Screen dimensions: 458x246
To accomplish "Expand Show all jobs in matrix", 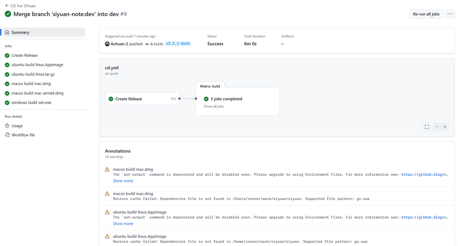I will [214, 106].
